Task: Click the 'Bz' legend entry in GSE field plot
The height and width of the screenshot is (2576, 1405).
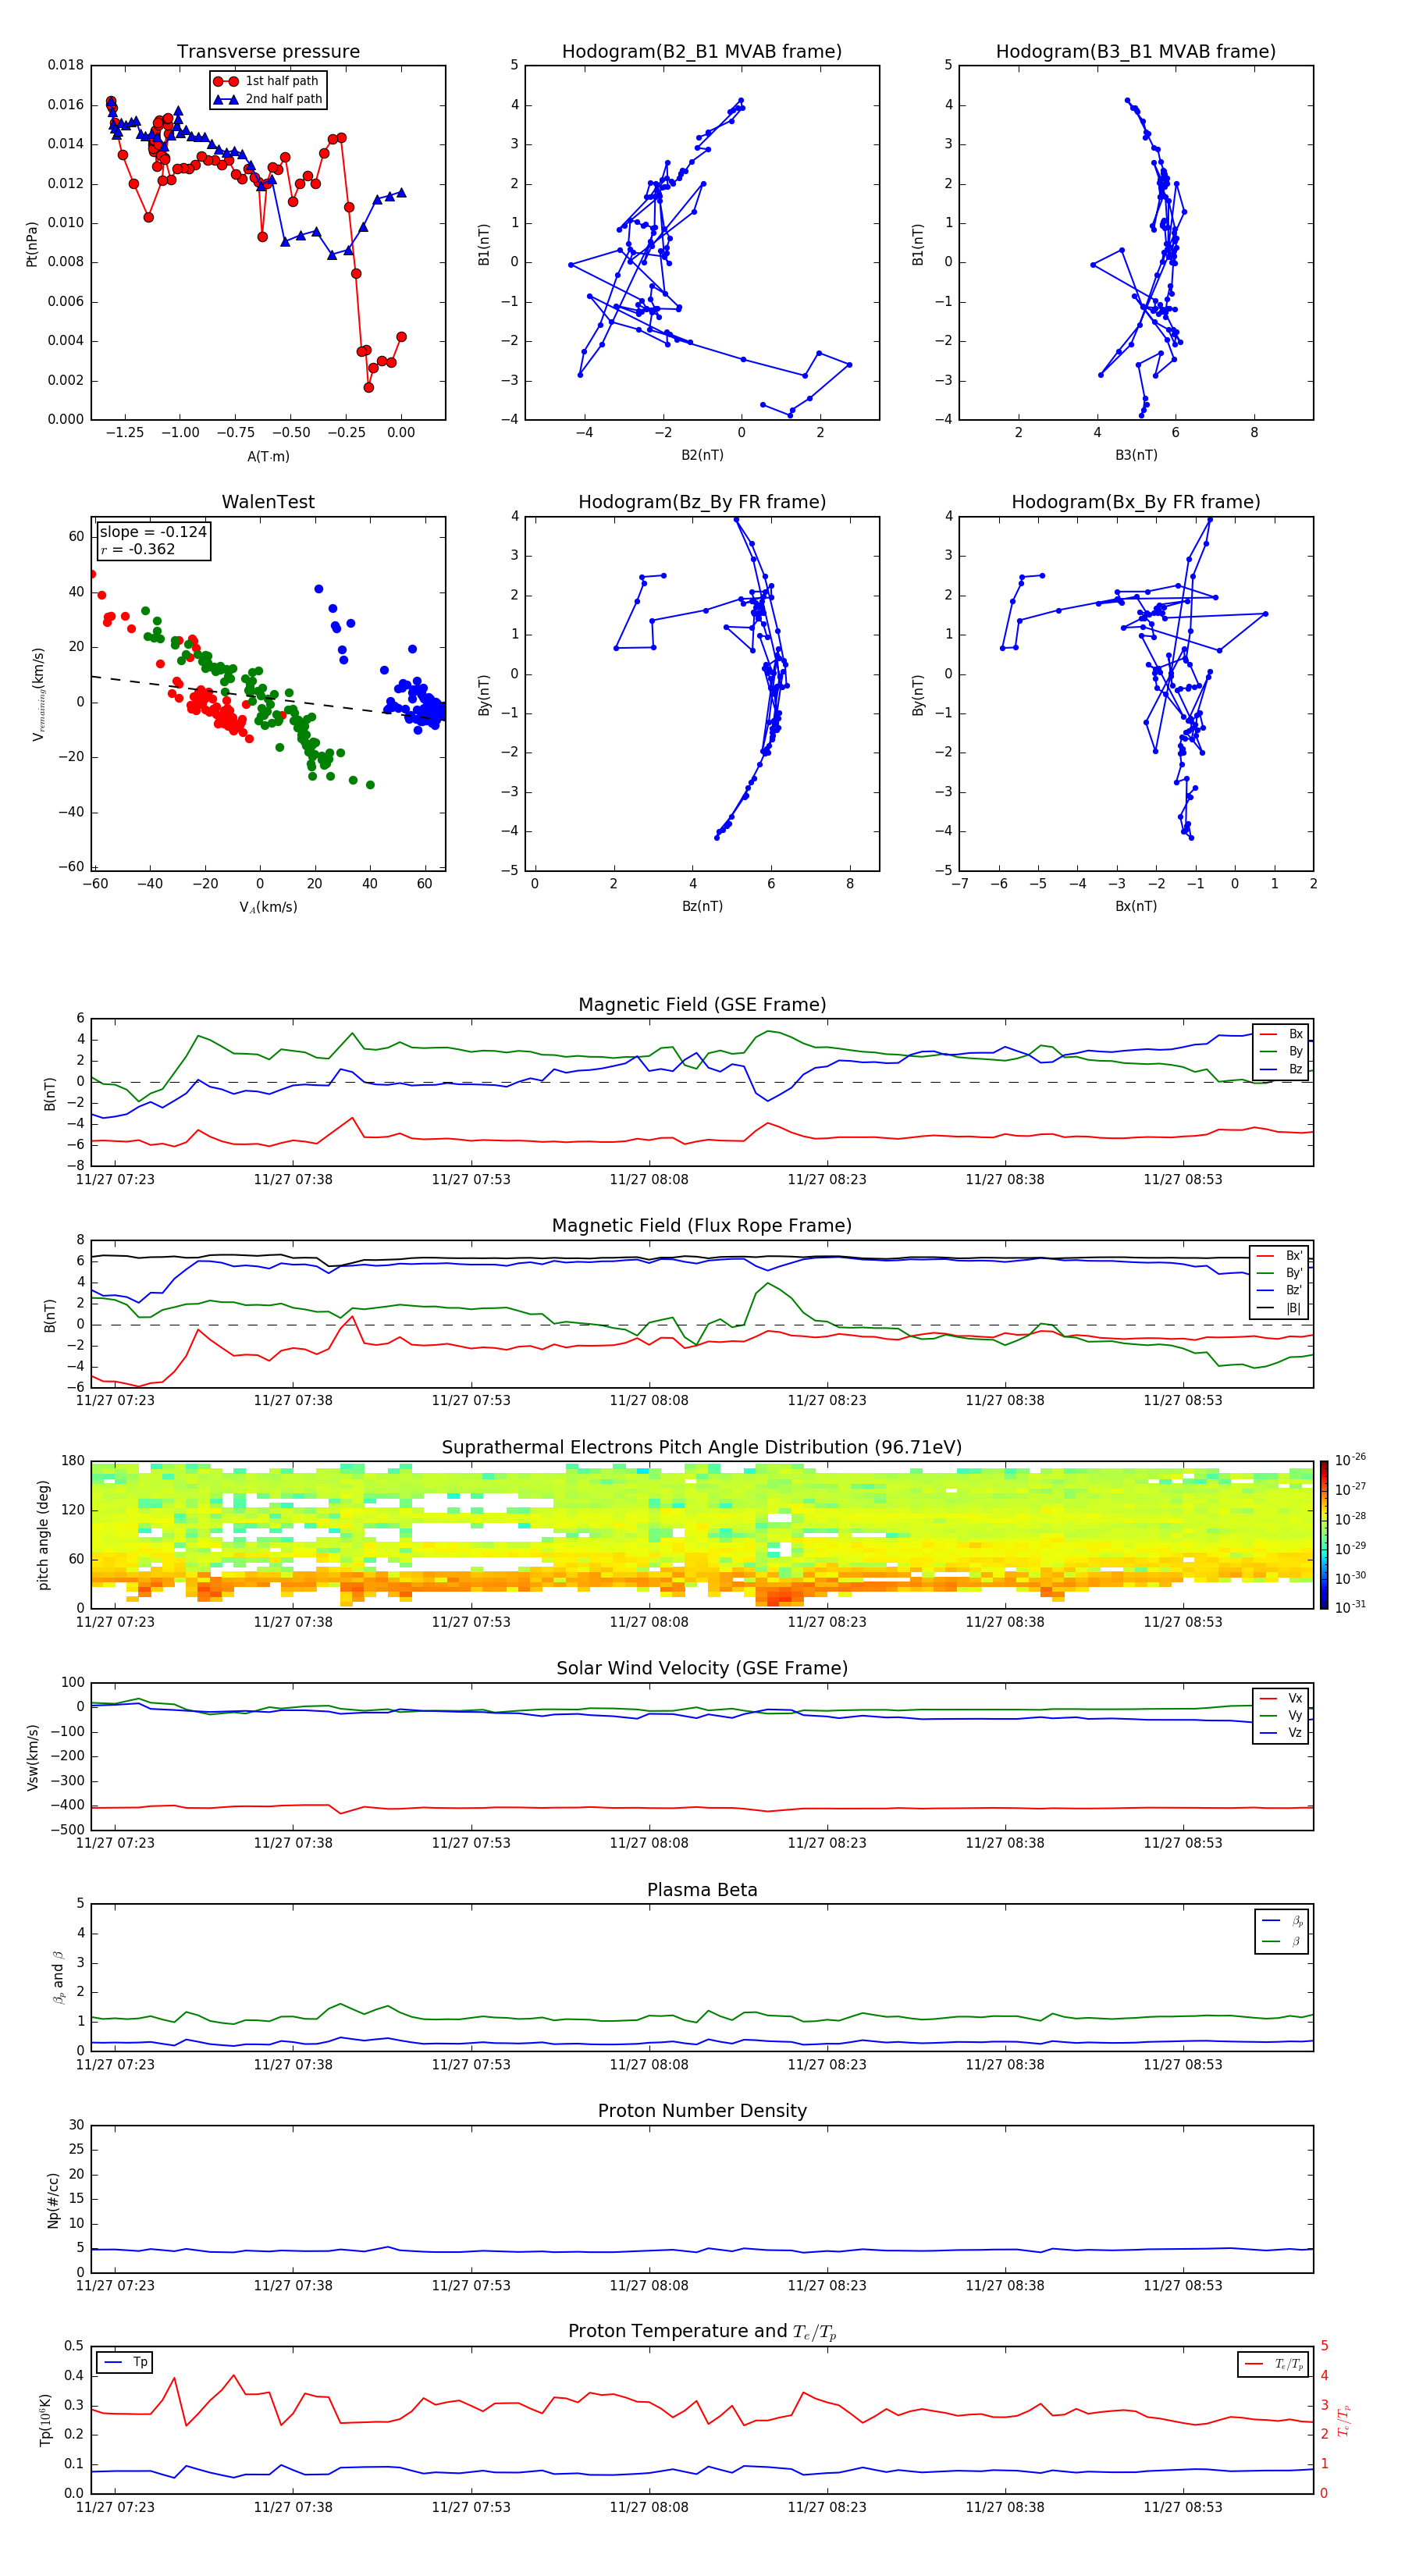Action: coord(1282,1069)
